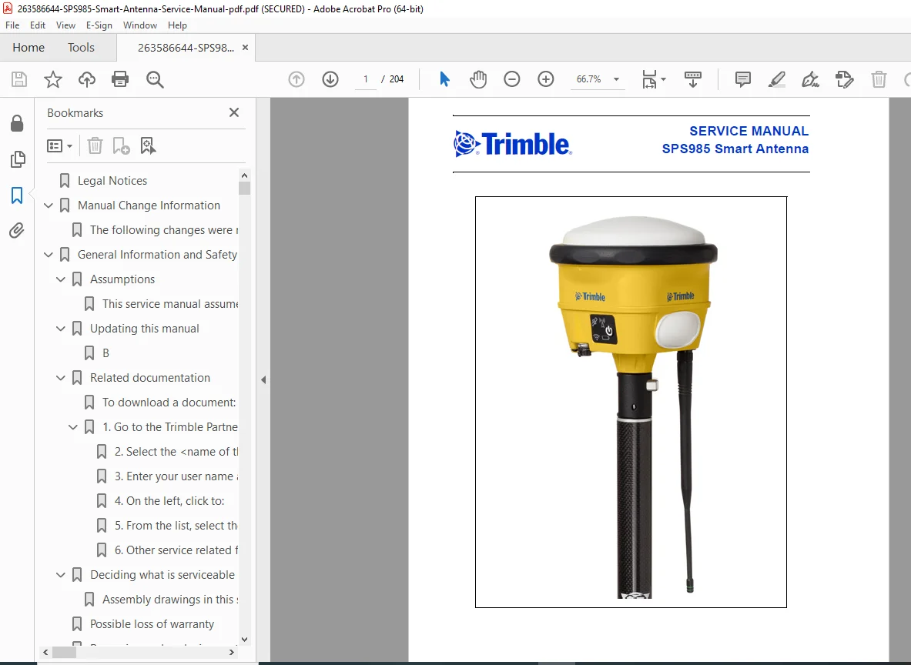The image size is (911, 665).
Task: Open the Sign document pen tool
Action: (810, 79)
